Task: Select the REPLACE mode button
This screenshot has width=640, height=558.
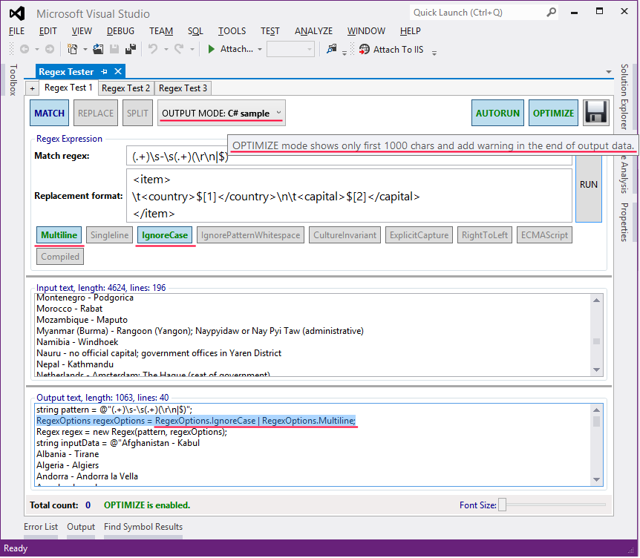Action: (96, 113)
